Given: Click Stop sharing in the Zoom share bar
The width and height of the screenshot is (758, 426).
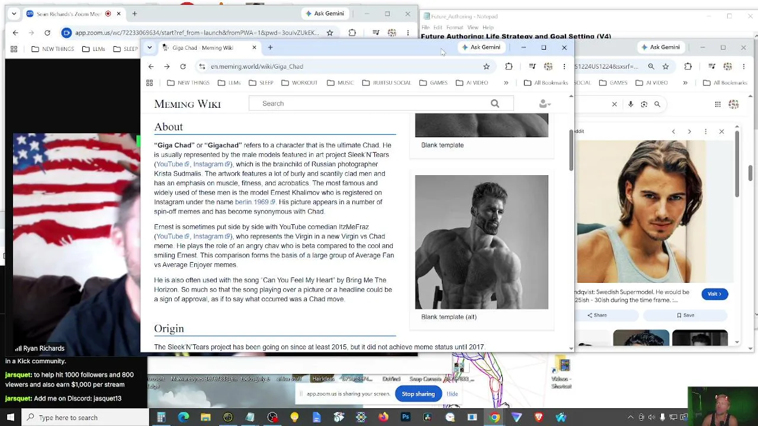Looking at the screenshot, I should point(418,394).
